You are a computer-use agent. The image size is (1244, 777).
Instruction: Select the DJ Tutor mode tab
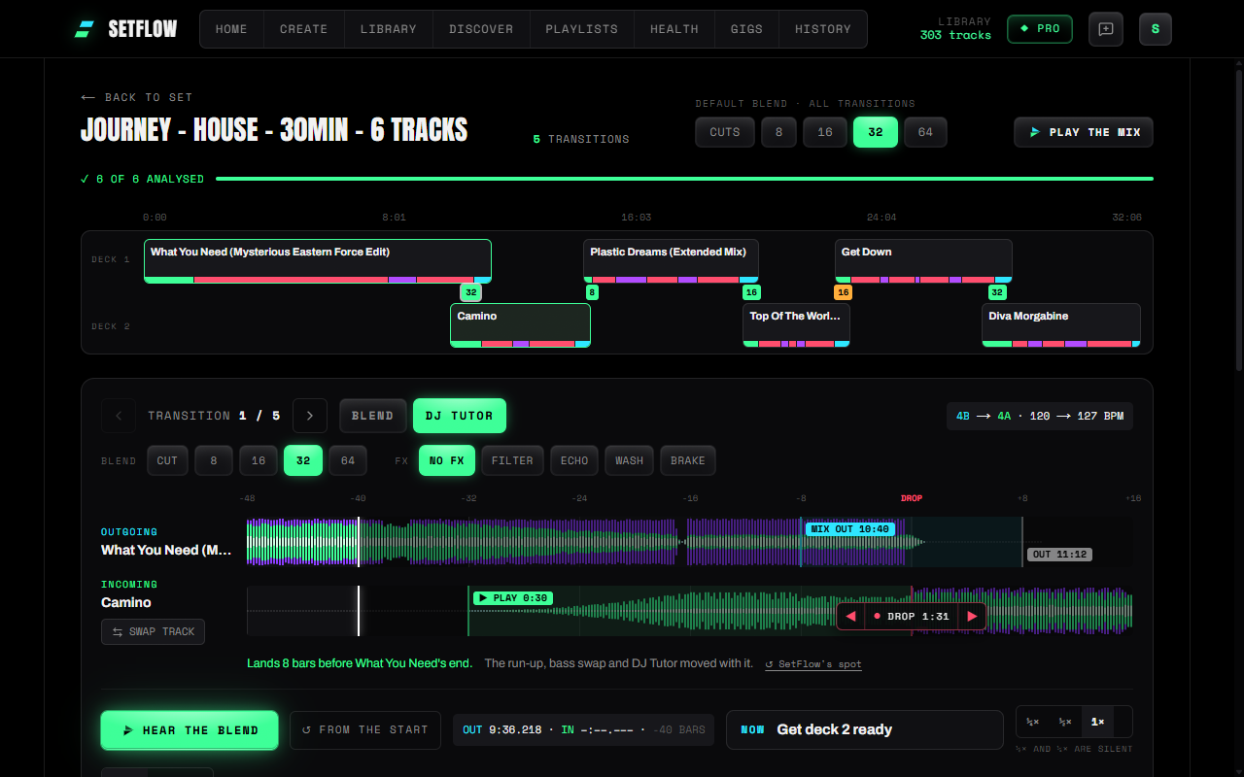click(x=460, y=416)
